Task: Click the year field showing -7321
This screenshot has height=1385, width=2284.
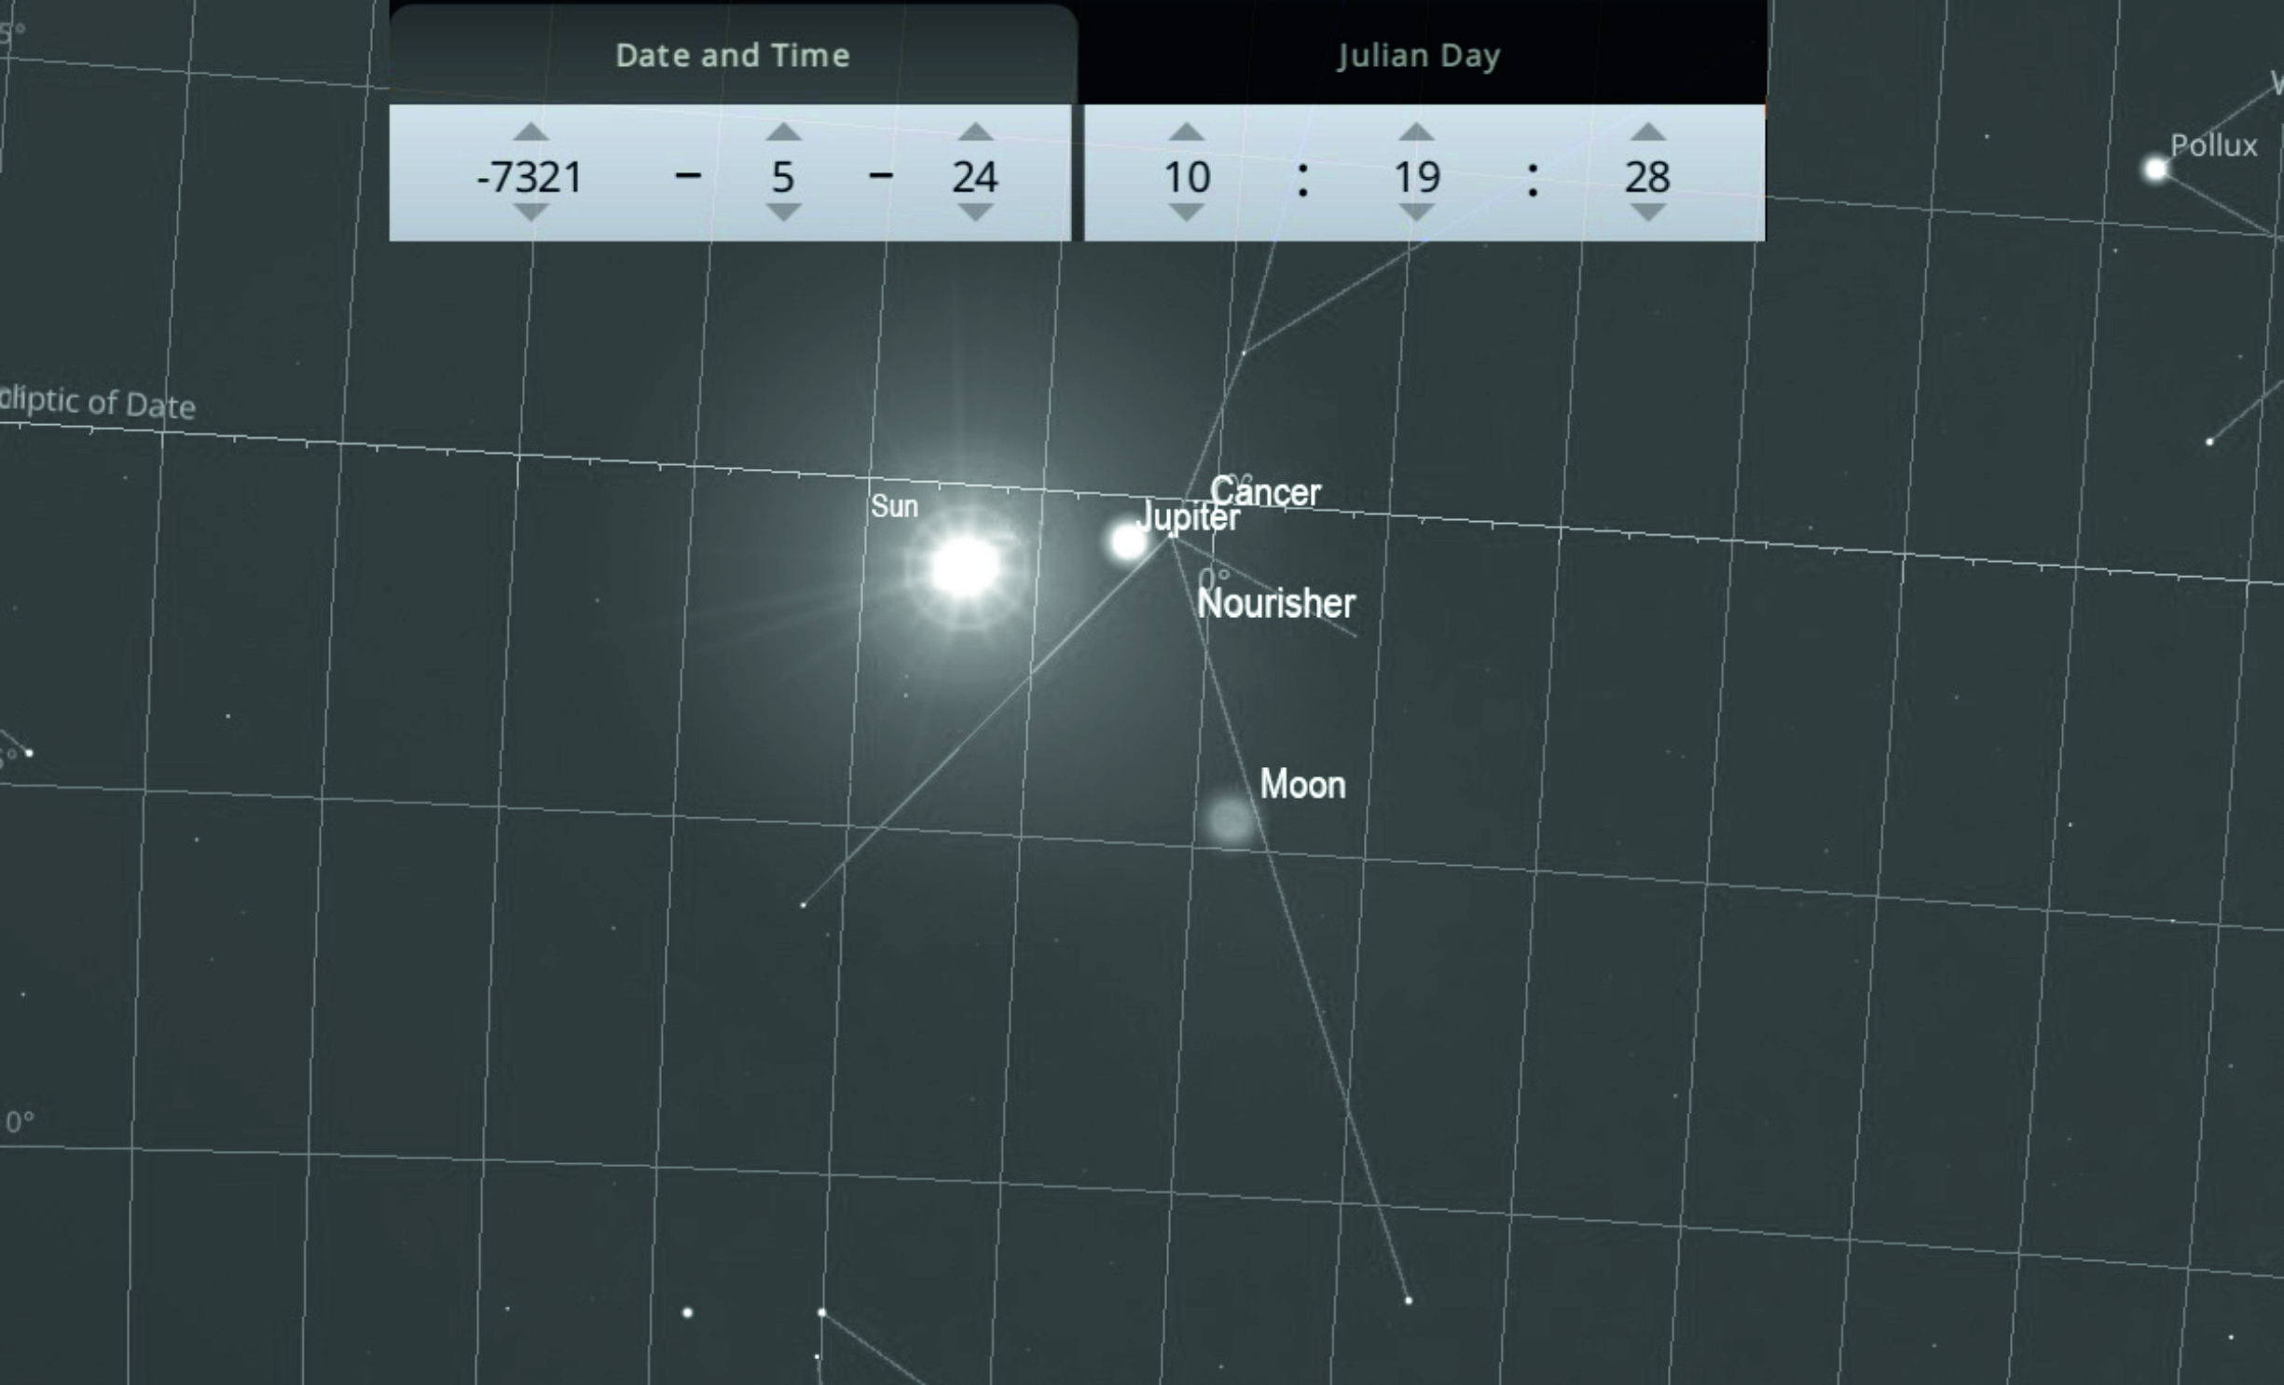Action: click(x=530, y=176)
